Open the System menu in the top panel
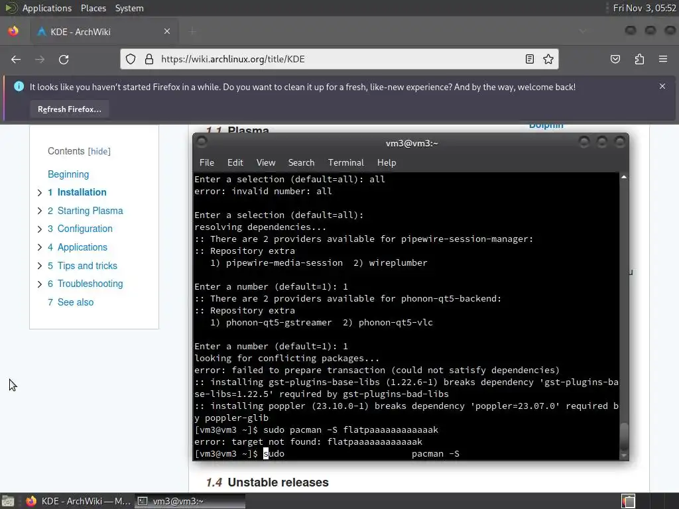Image resolution: width=679 pixels, height=509 pixels. click(129, 8)
